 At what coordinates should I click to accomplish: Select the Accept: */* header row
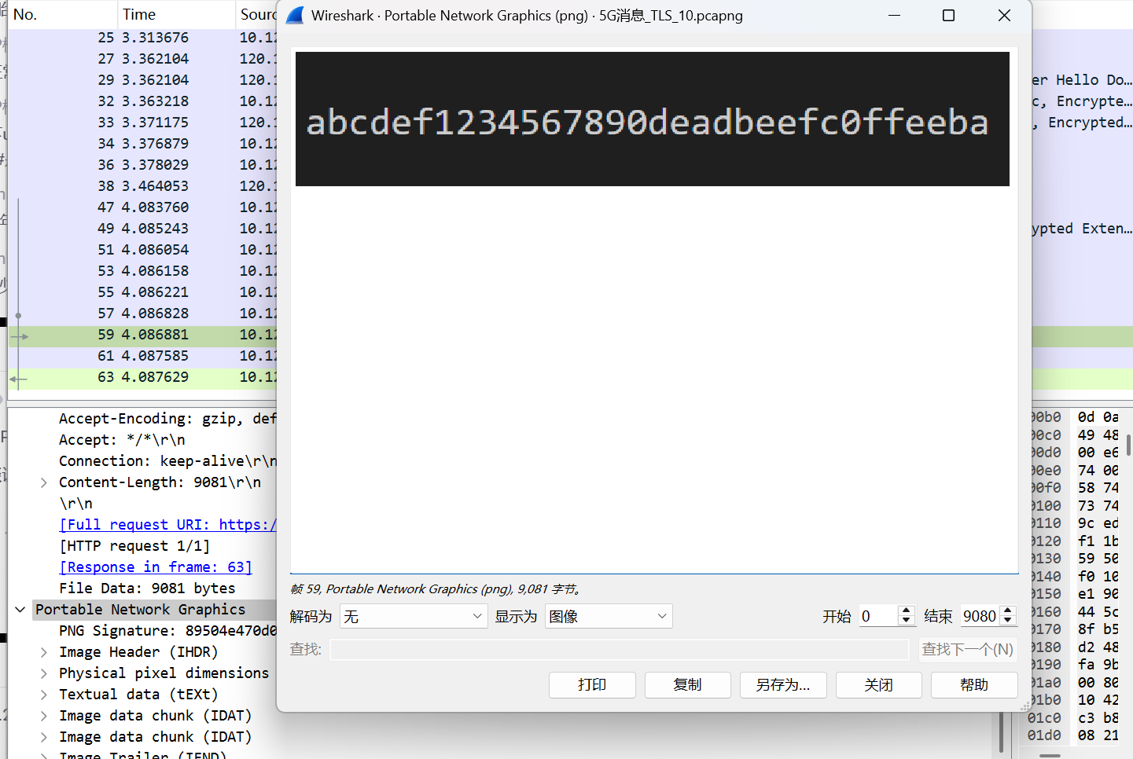(122, 440)
